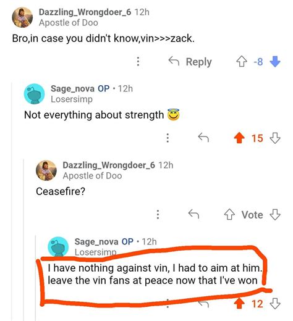Image resolution: width=293 pixels, height=321 pixels.
Task: Remove downvote on "vin>>>zack" comment
Action: point(275,62)
